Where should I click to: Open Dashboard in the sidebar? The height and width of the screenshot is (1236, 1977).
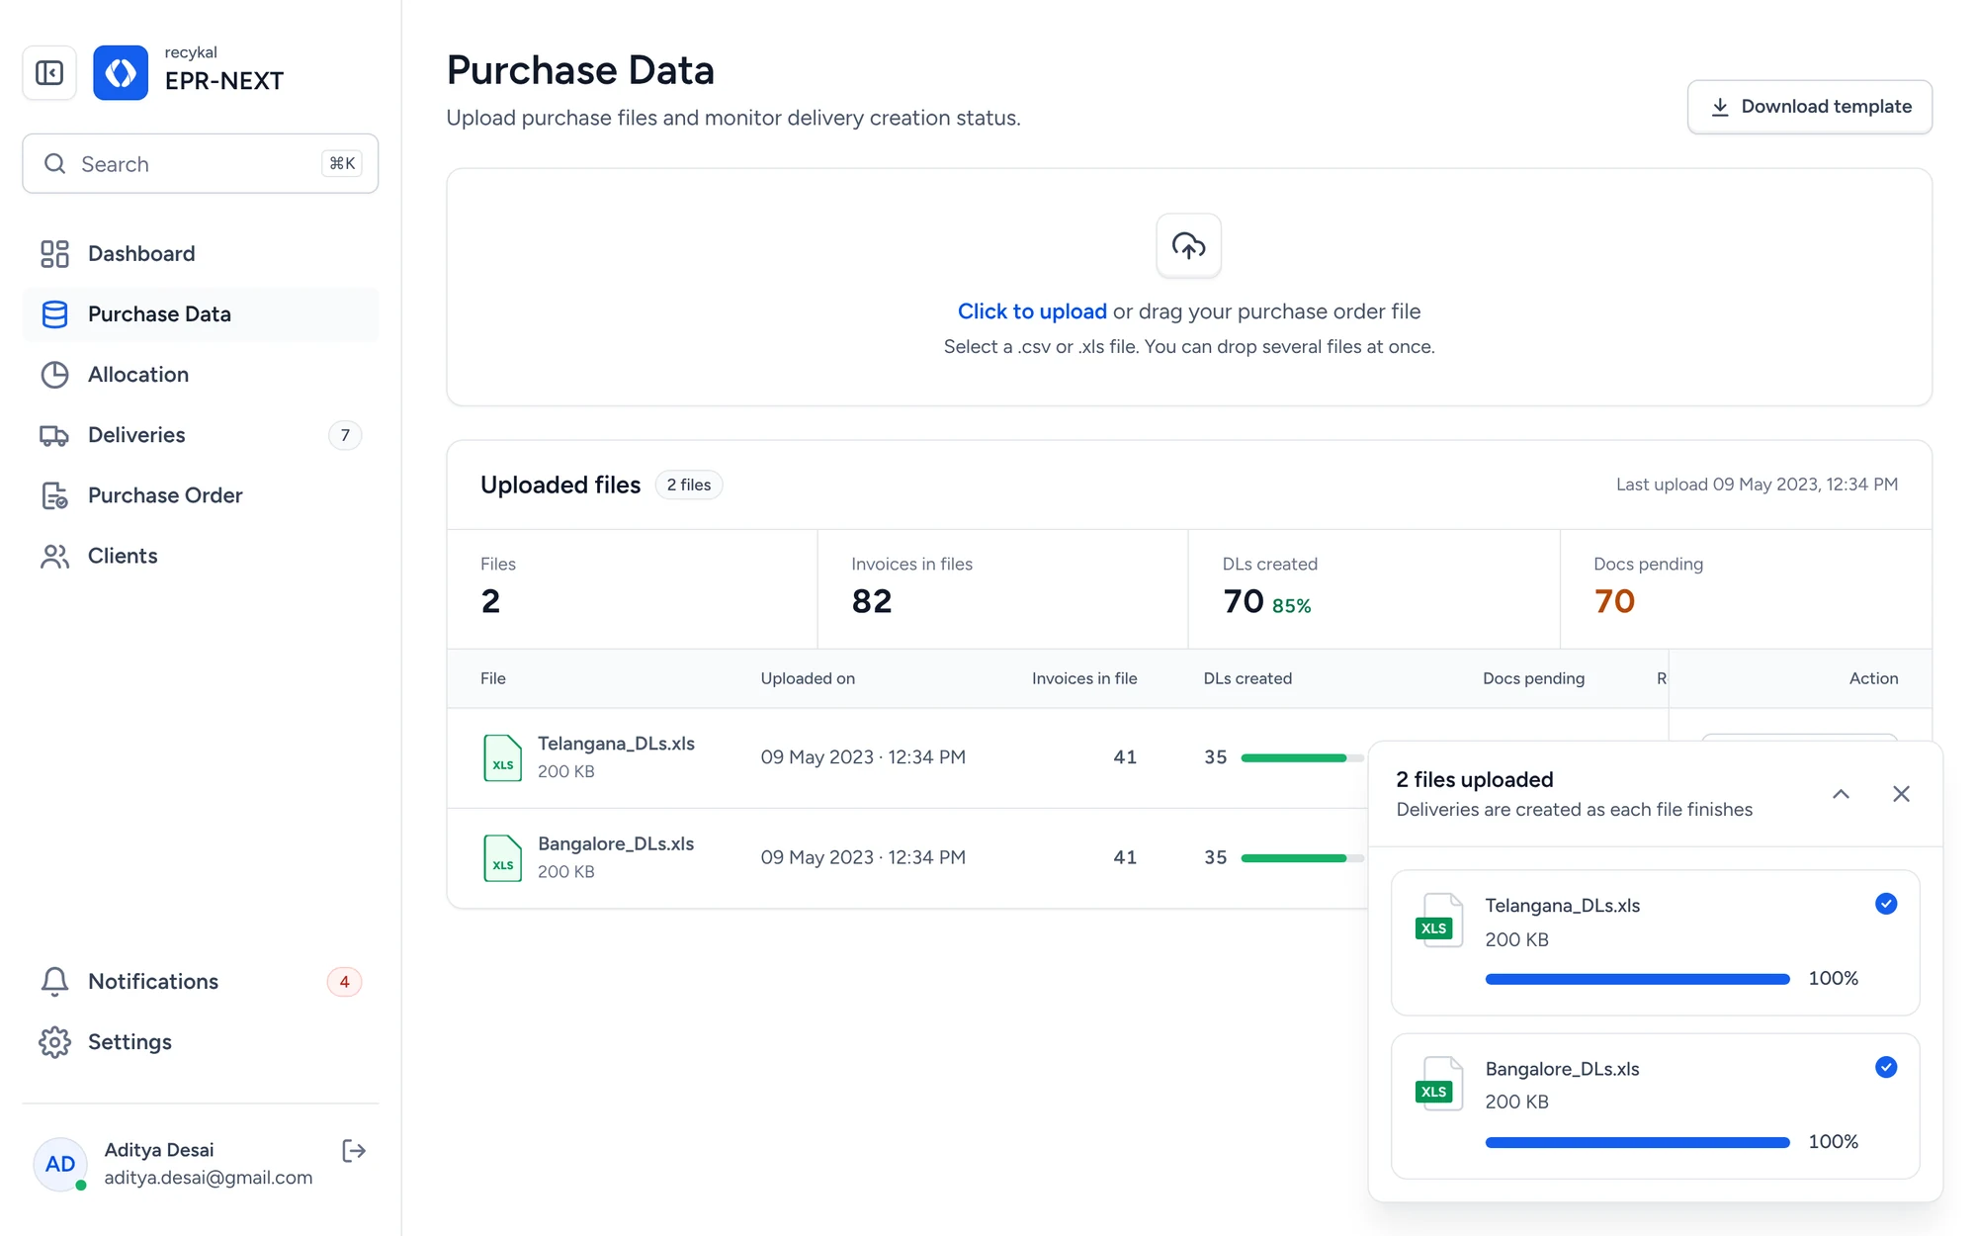pyautogui.click(x=201, y=254)
